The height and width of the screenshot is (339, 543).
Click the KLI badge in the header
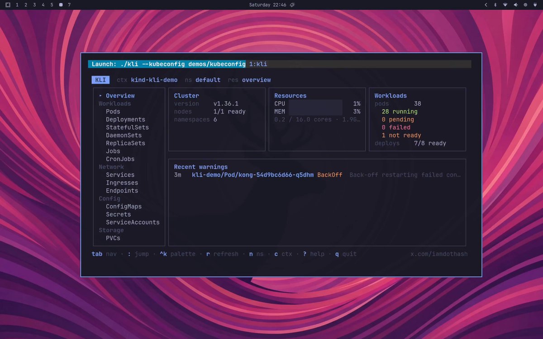pyautogui.click(x=100, y=80)
